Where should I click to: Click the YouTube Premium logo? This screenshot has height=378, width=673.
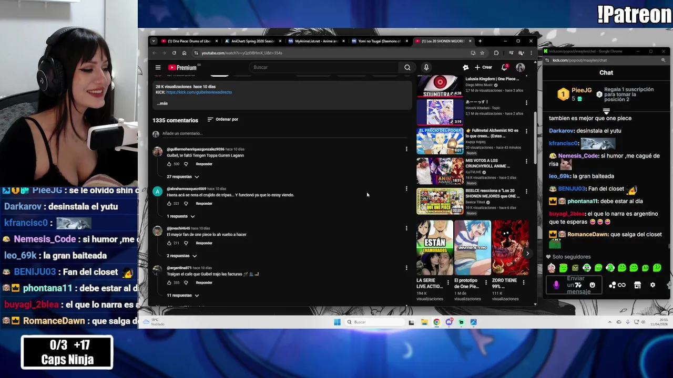pyautogui.click(x=182, y=67)
